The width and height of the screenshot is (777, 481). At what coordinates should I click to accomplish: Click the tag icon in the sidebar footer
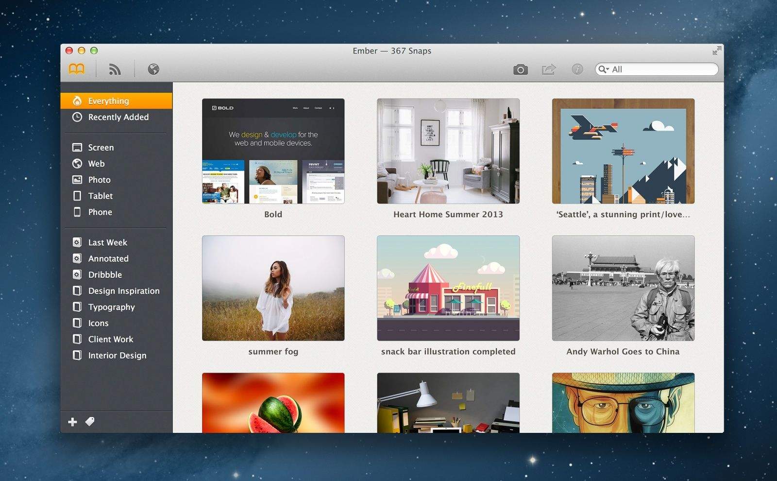pos(90,422)
